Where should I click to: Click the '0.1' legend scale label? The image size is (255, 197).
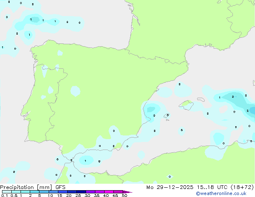(x=4, y=195)
